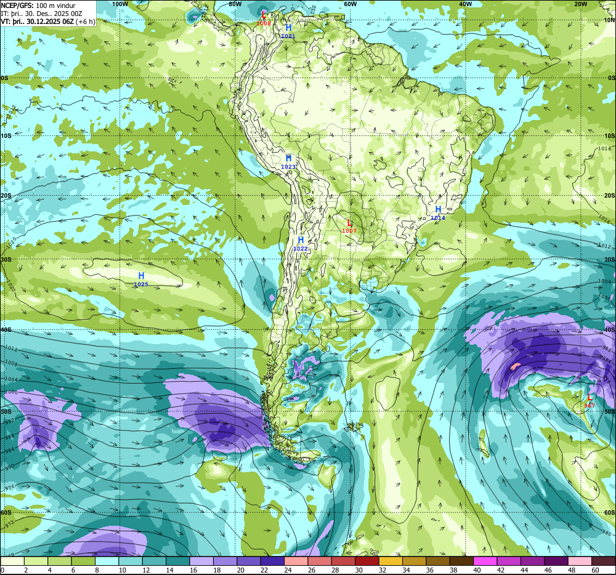Click the legend value label 24
The image size is (616, 575).
coord(288,570)
